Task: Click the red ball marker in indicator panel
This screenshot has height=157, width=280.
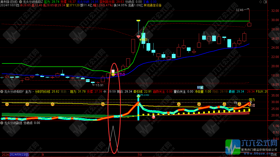Action: (154, 117)
